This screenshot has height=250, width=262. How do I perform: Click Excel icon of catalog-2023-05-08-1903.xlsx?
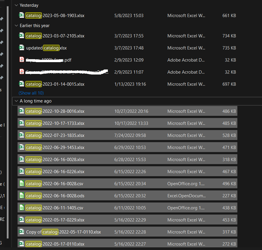22,15
